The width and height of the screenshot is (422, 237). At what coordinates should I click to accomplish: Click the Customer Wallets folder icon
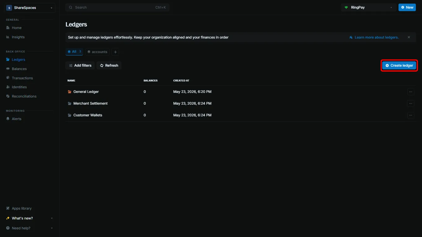tap(70, 115)
